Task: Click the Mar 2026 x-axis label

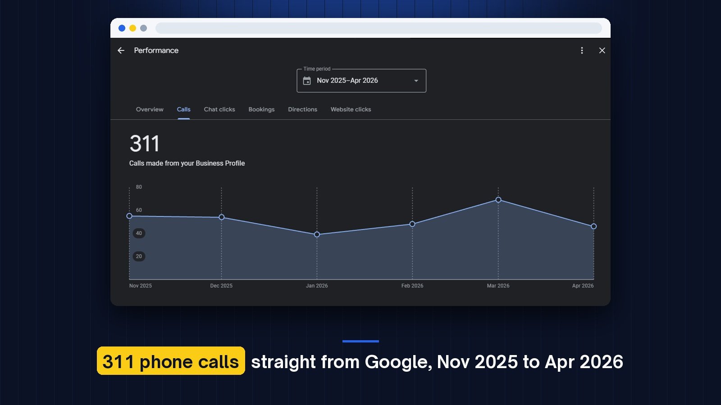Action: click(498, 286)
